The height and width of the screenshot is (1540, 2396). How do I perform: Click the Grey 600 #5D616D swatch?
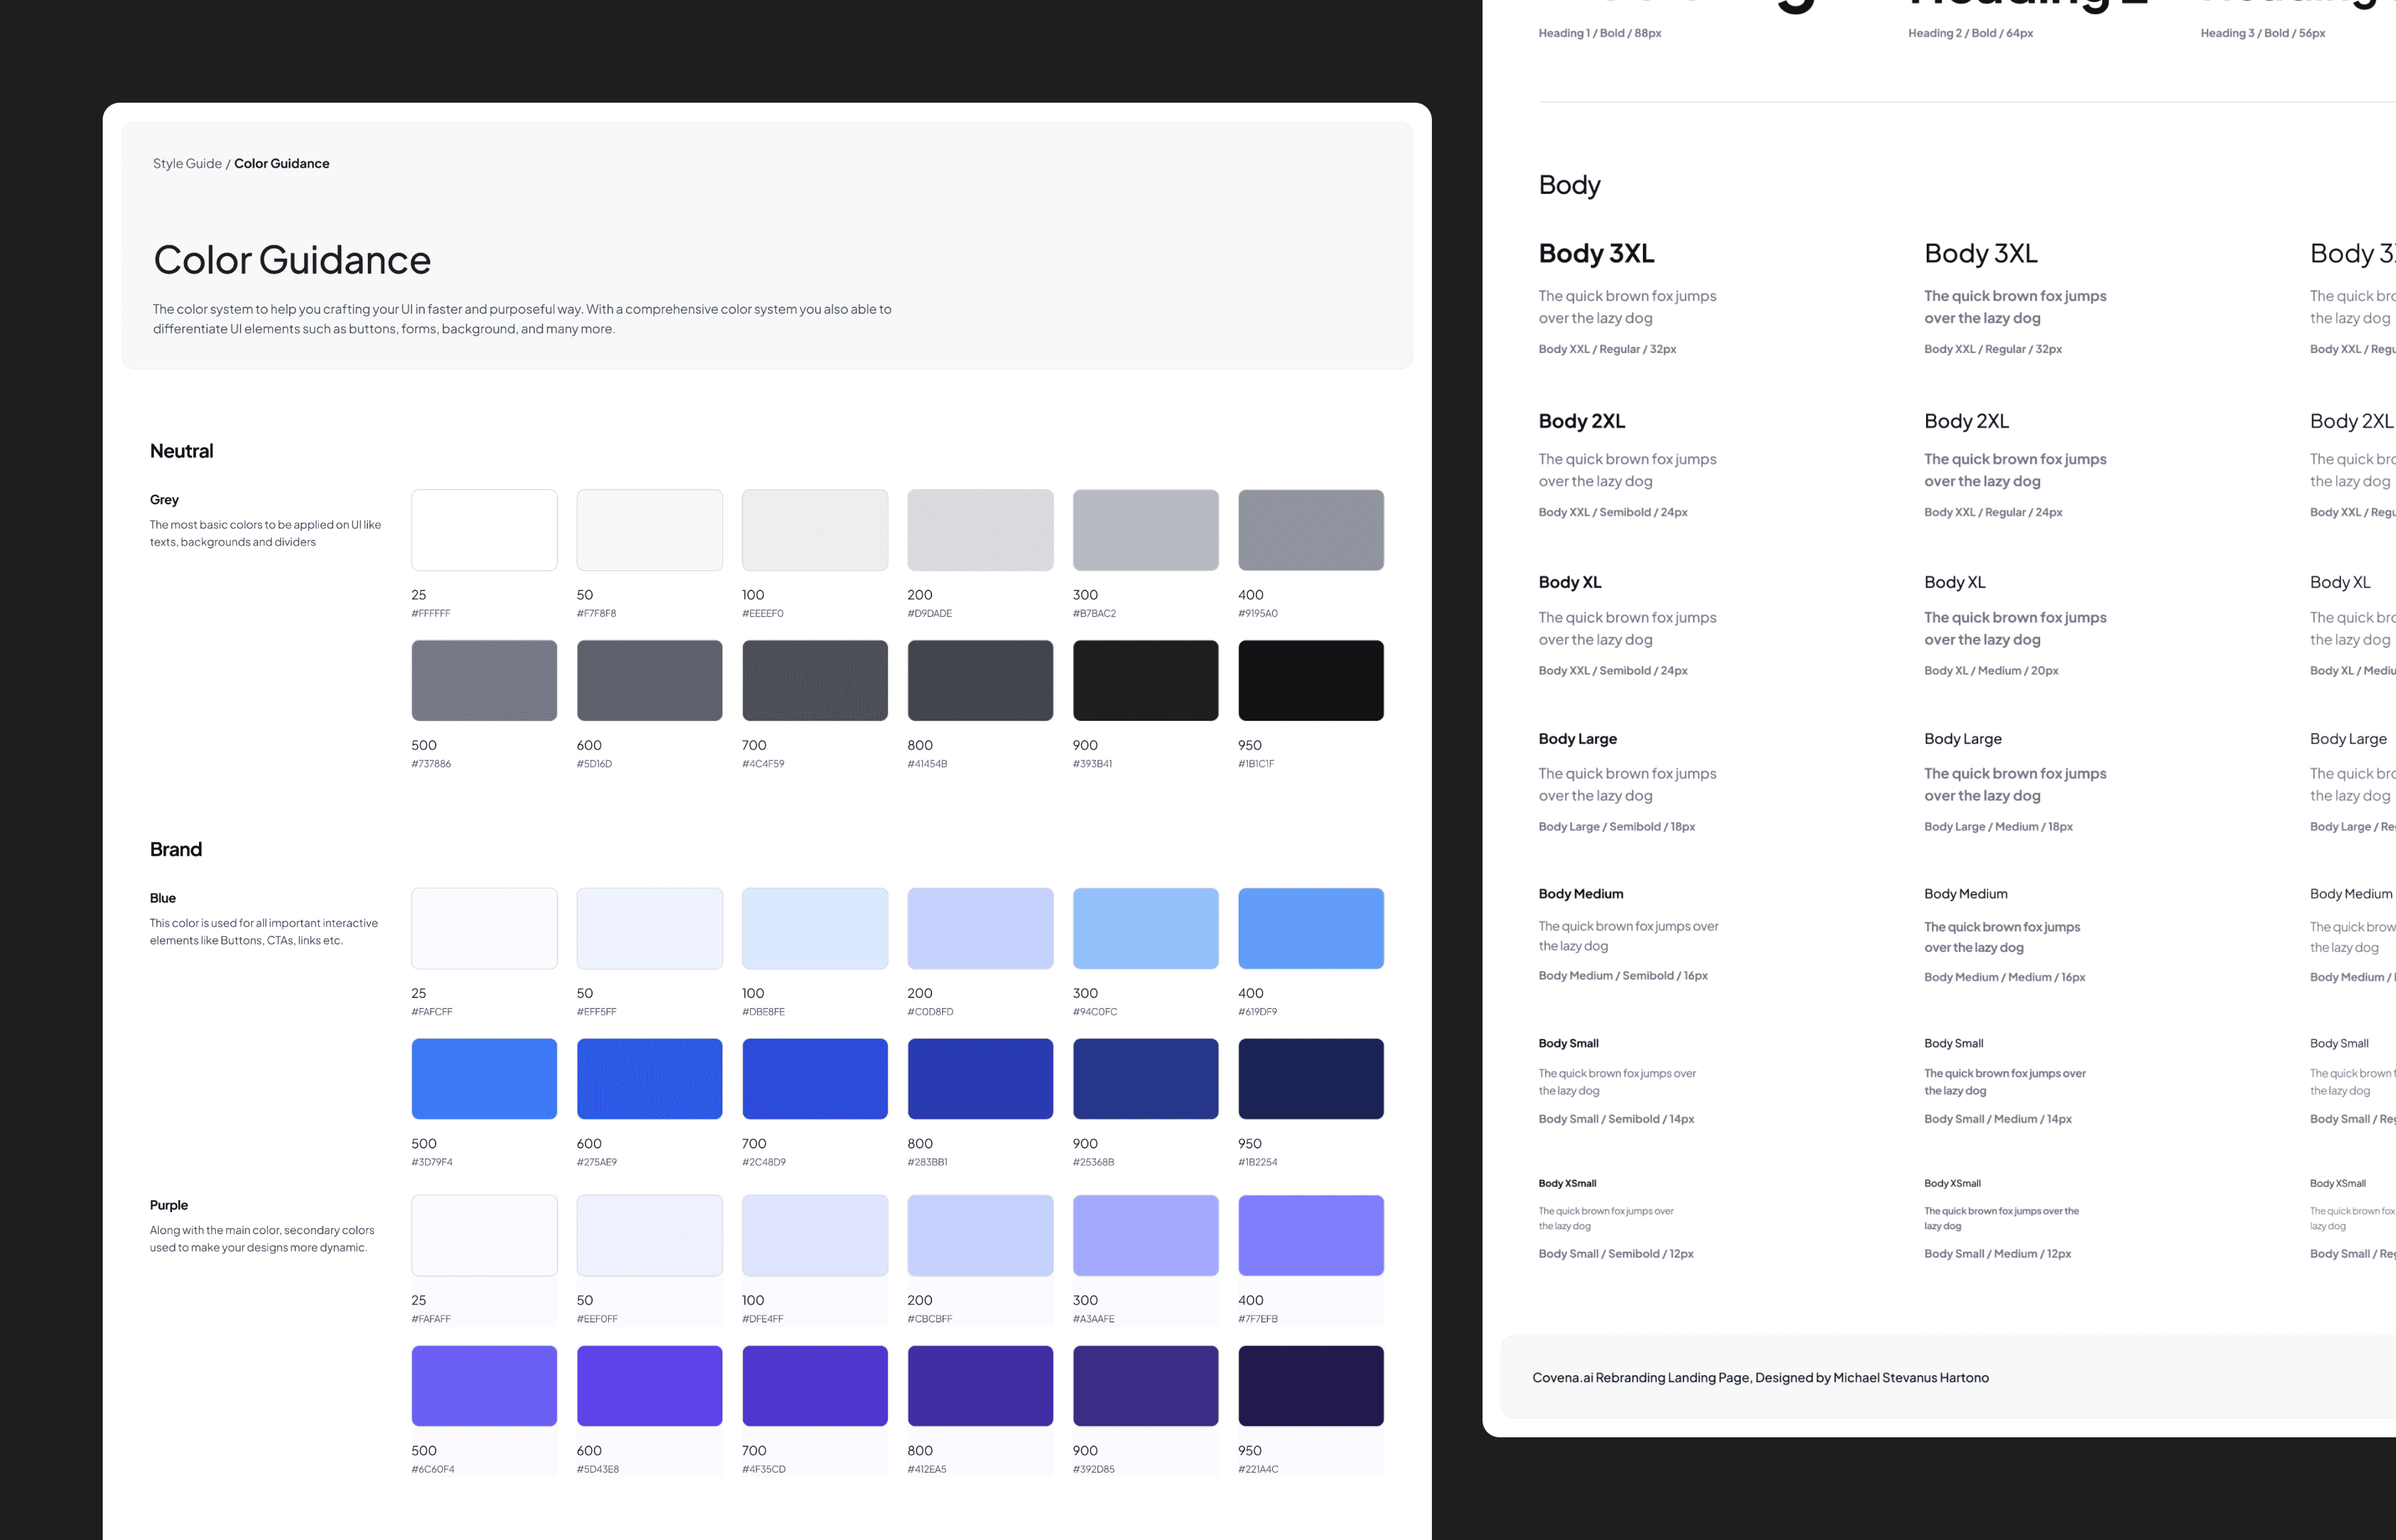click(650, 681)
